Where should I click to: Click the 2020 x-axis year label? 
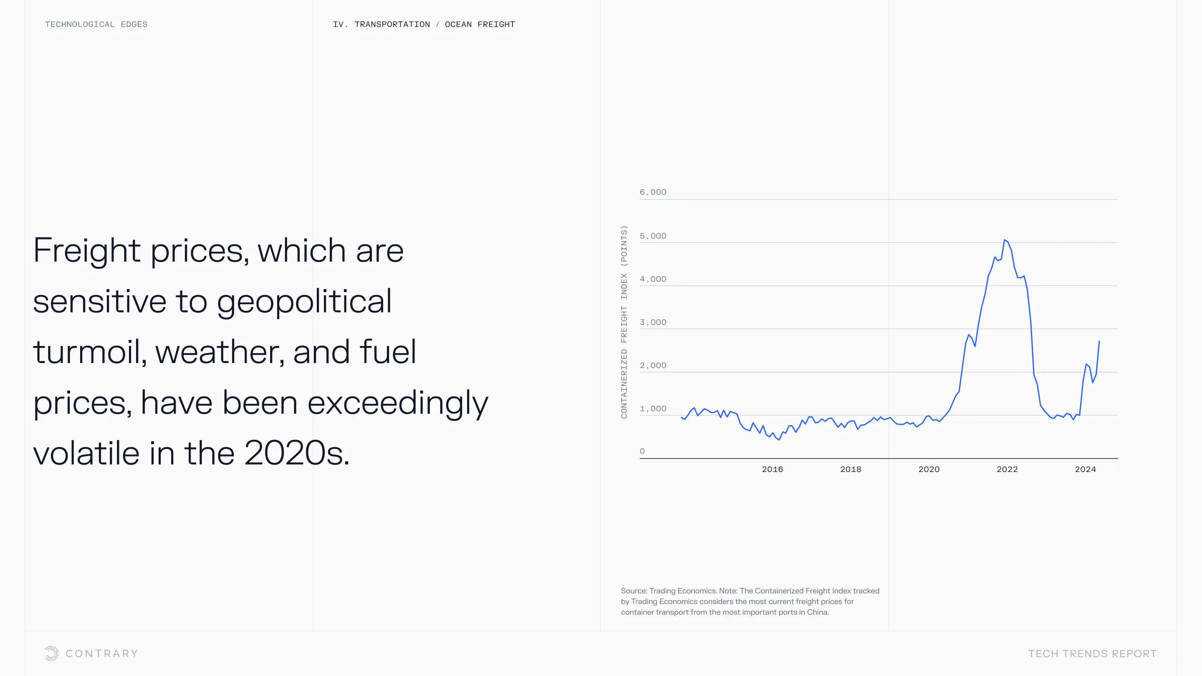[x=929, y=469]
